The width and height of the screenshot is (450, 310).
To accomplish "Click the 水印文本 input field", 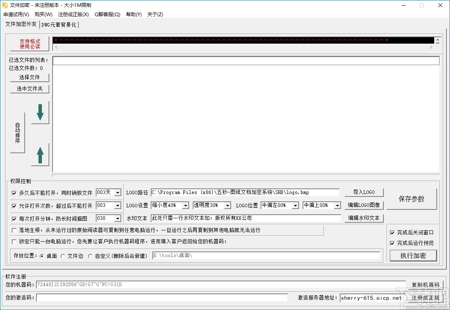I will click(x=246, y=218).
